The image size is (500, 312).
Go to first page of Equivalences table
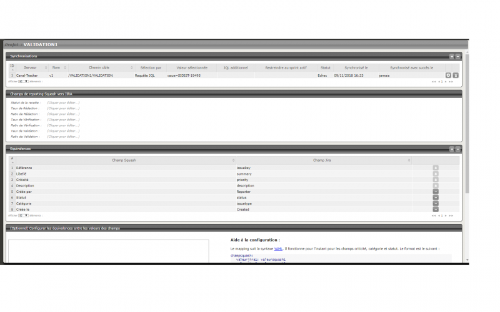pos(434,215)
